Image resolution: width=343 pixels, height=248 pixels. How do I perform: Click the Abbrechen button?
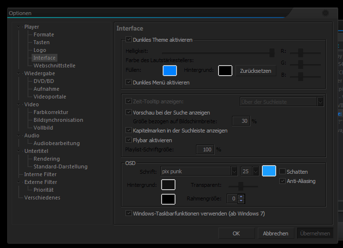pos(275,233)
